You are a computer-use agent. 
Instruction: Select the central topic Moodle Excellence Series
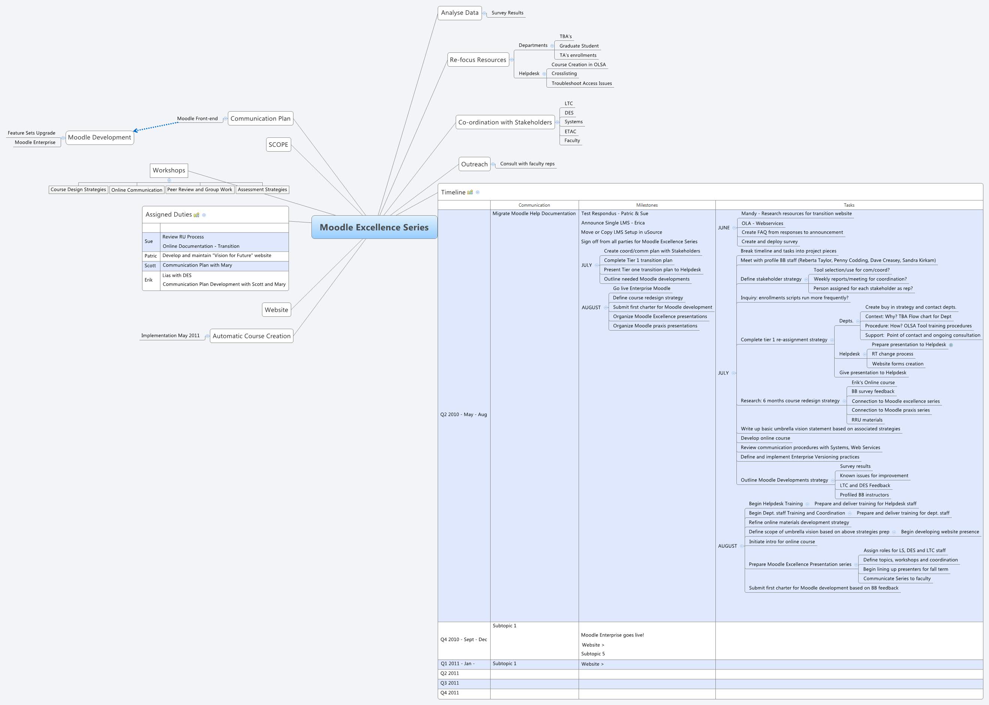374,227
